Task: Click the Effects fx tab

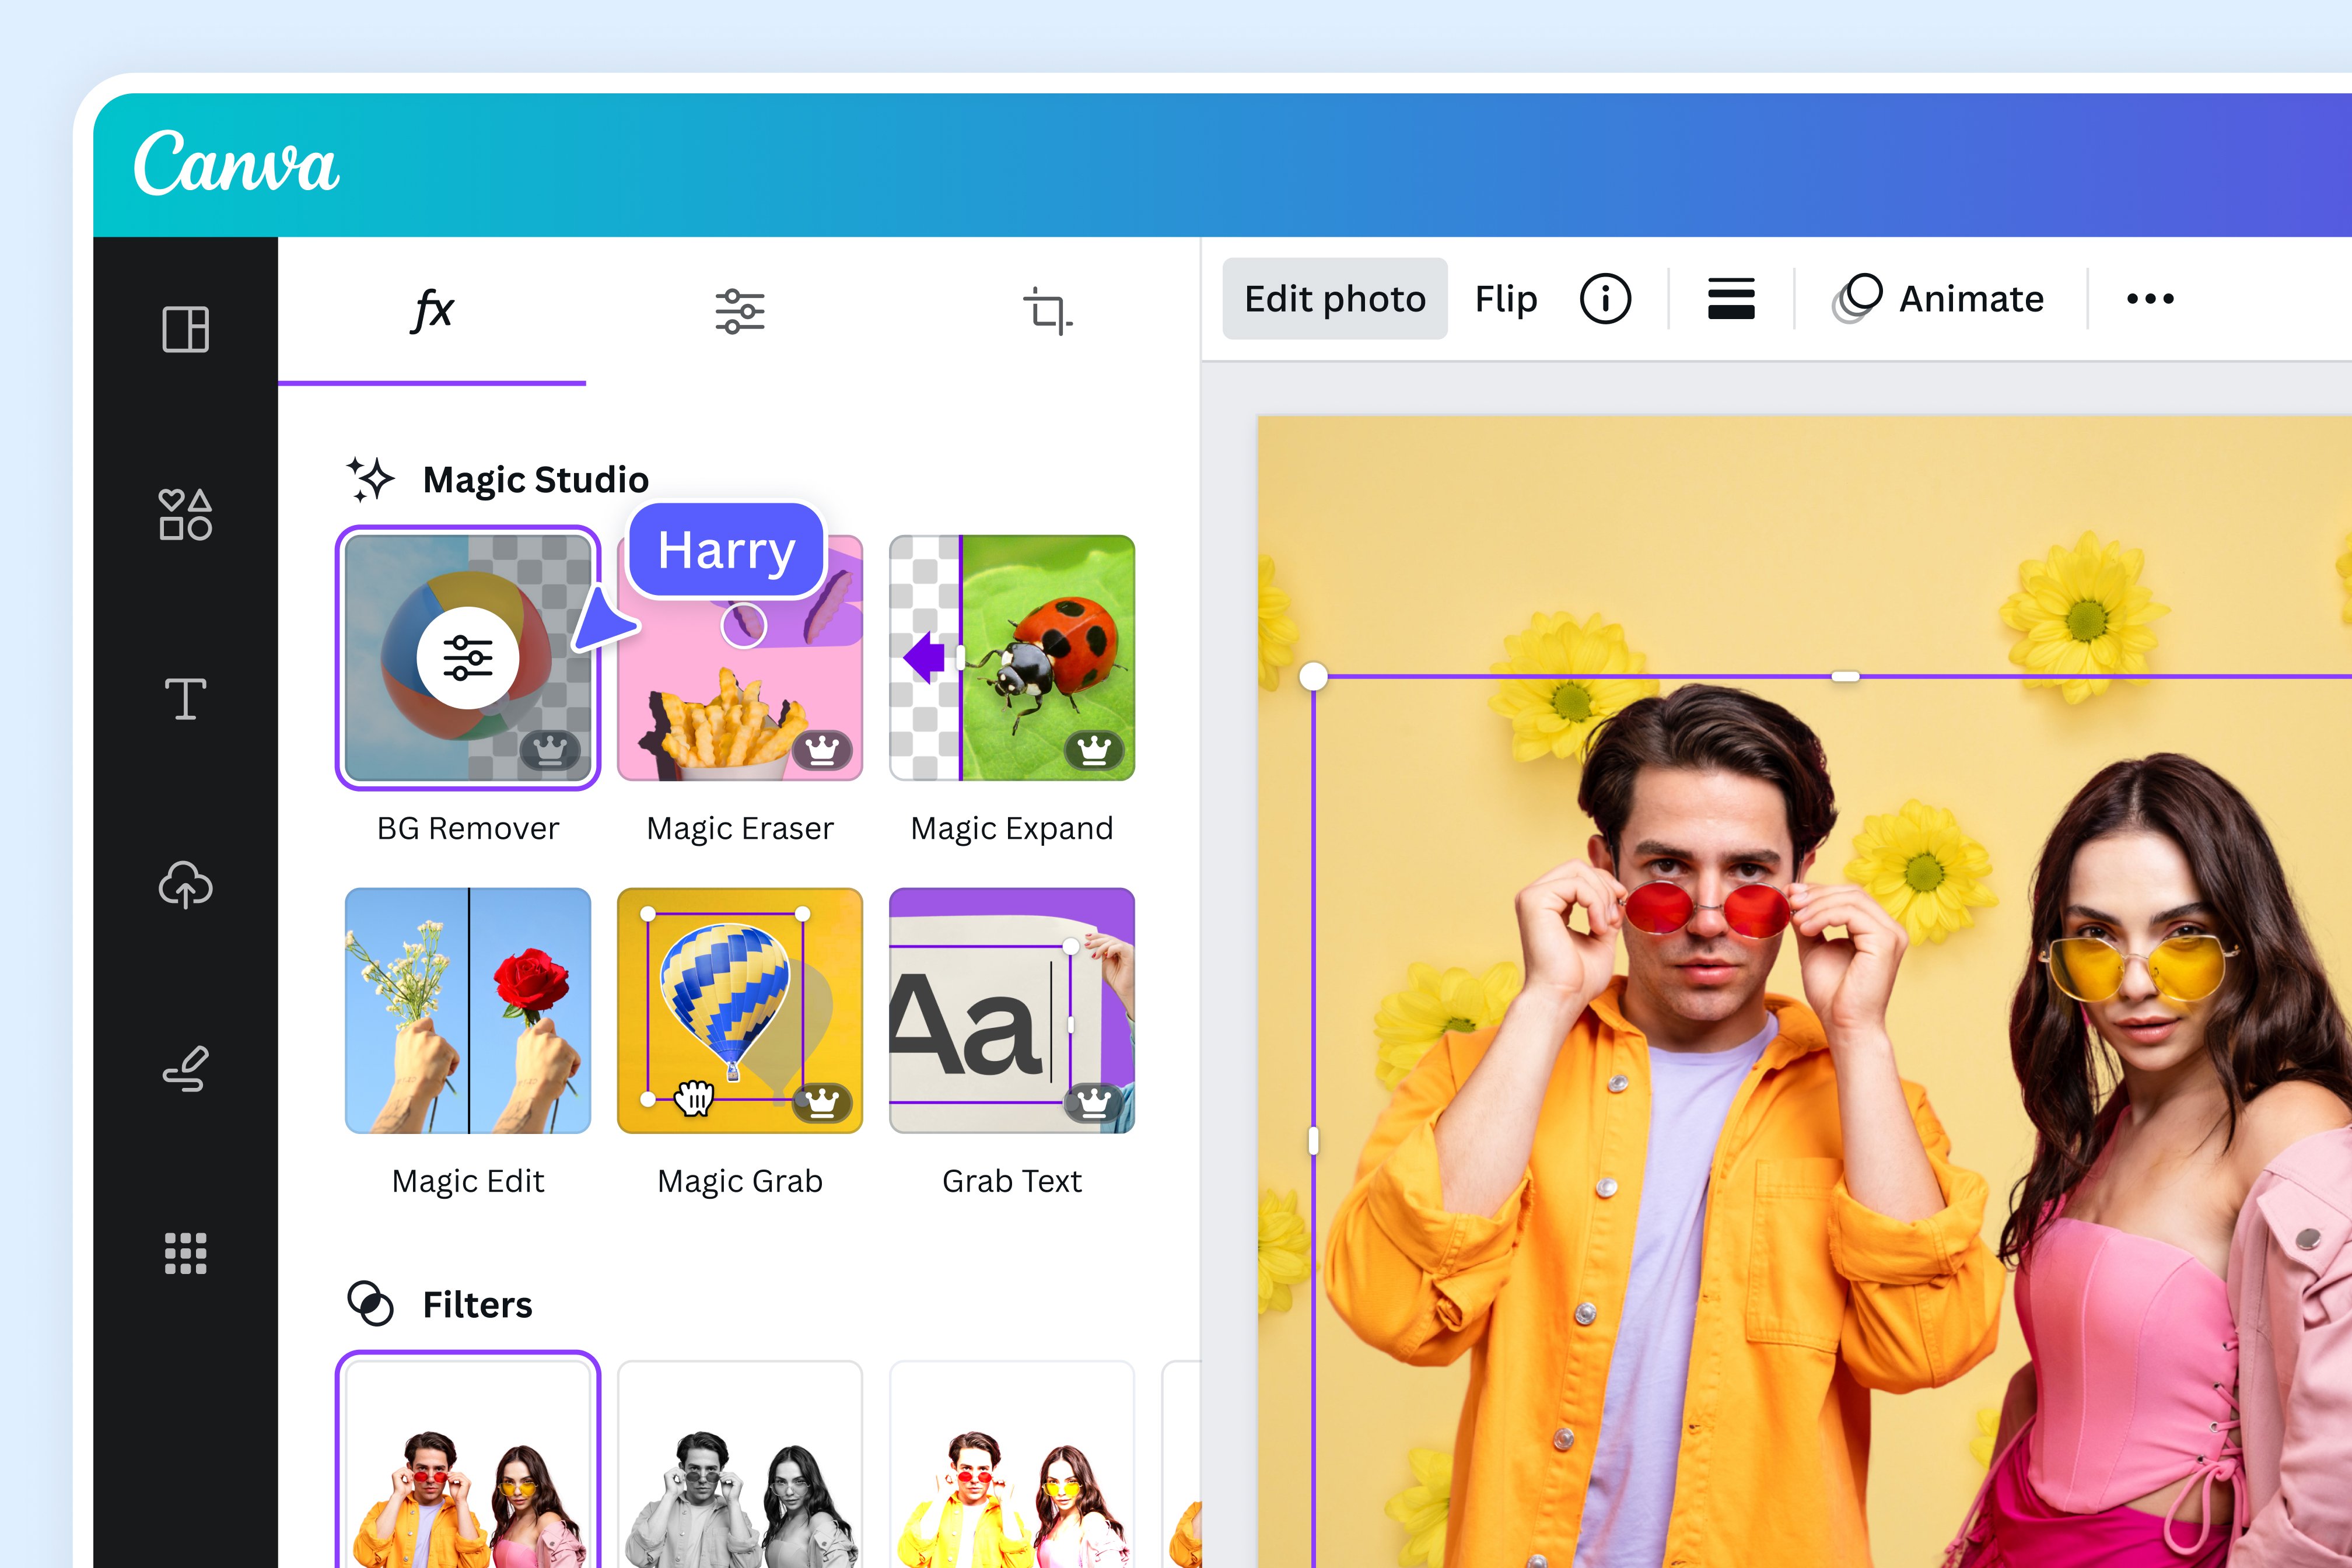Action: coord(434,313)
